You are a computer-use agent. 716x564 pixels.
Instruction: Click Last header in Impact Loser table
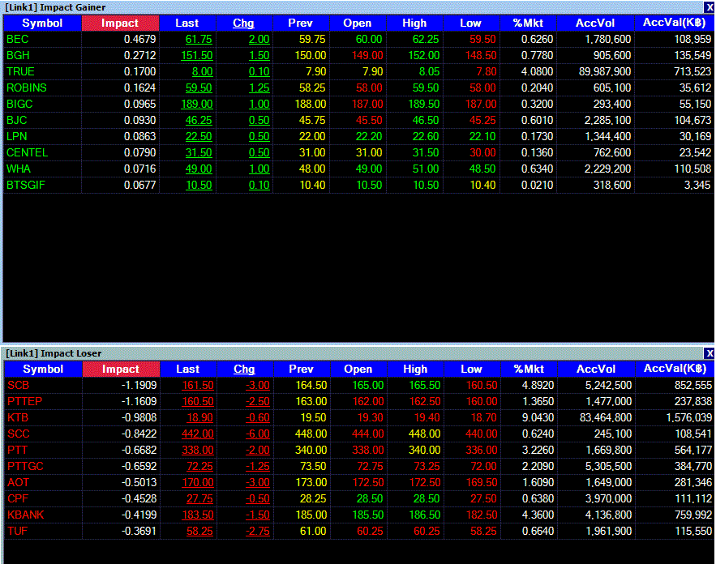click(188, 370)
